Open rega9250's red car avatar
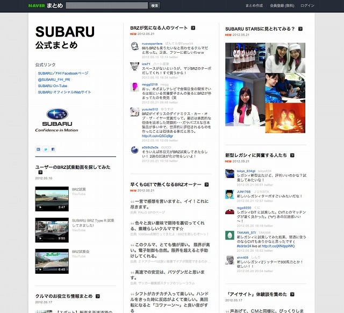Image resolution: width=344 pixels, height=313 pixels. (x=230, y=210)
